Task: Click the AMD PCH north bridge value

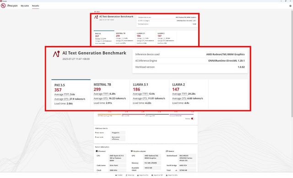Action: [187, 166]
